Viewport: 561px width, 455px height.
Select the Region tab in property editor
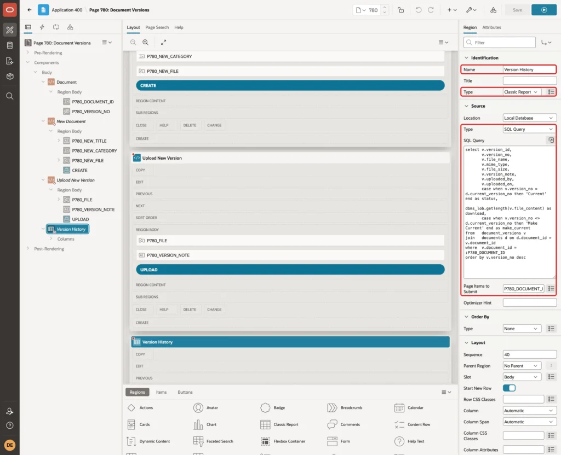click(x=470, y=27)
